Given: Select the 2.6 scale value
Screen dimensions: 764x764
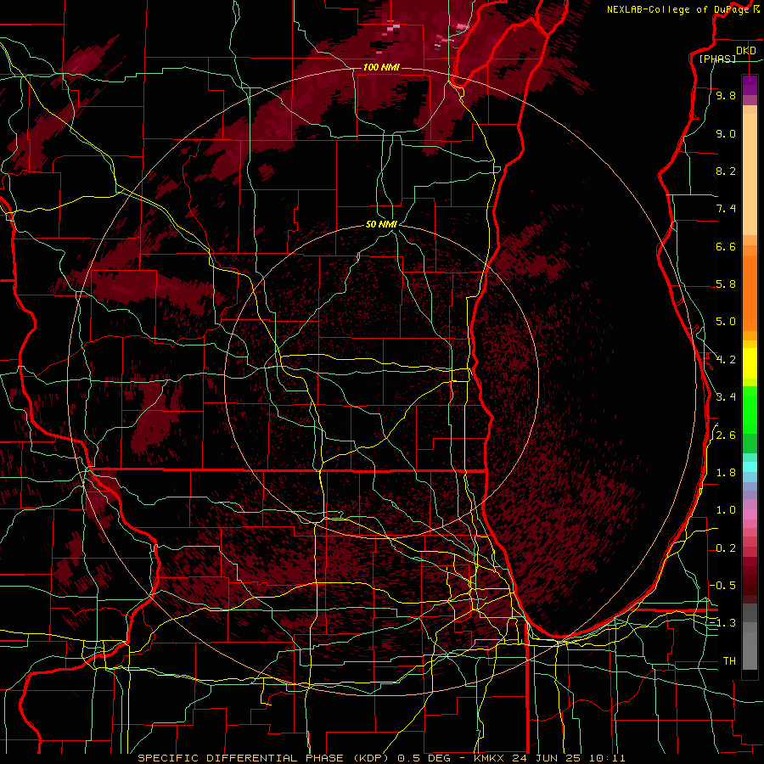Looking at the screenshot, I should click(726, 435).
